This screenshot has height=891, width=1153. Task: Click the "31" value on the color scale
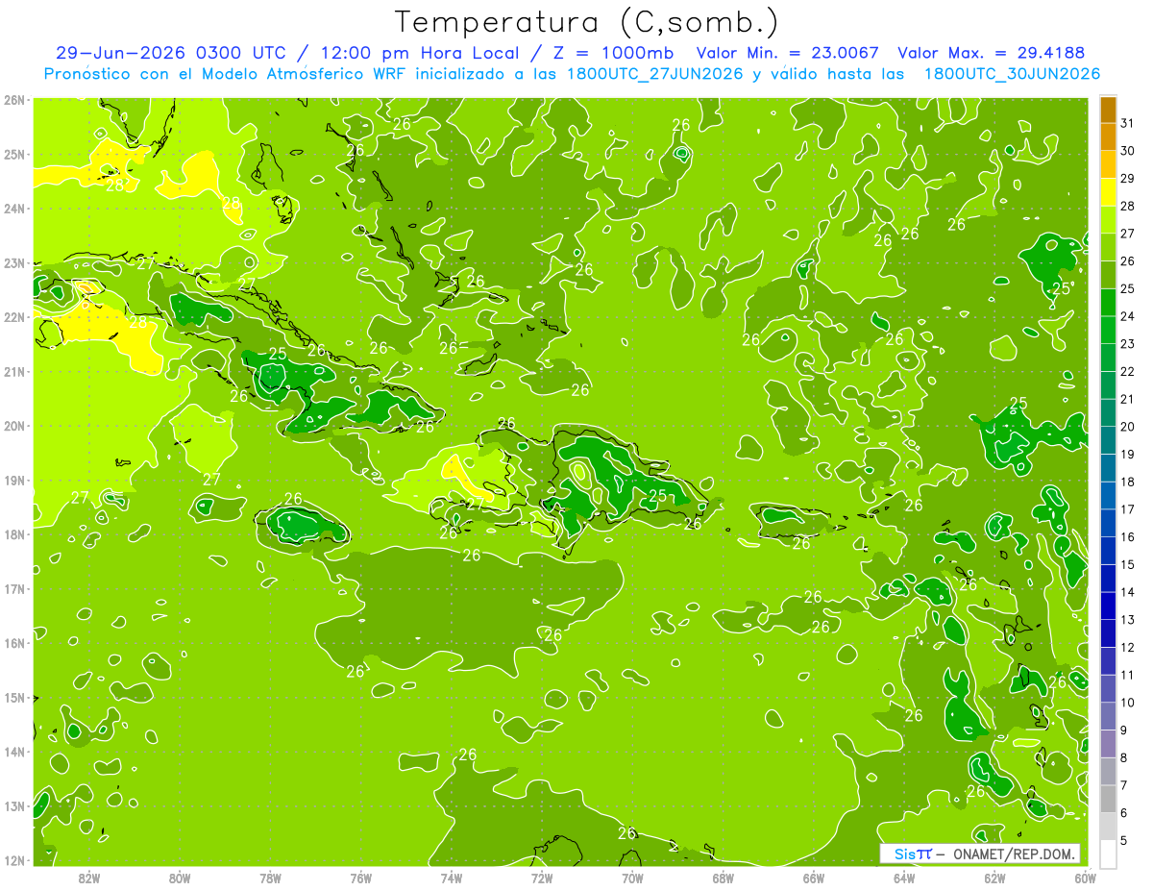click(1127, 122)
